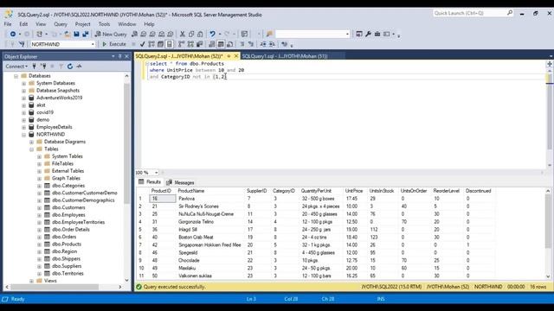Collapse the Databases tree node

(x=16, y=76)
